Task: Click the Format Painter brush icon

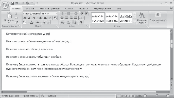Action: pos(16,22)
